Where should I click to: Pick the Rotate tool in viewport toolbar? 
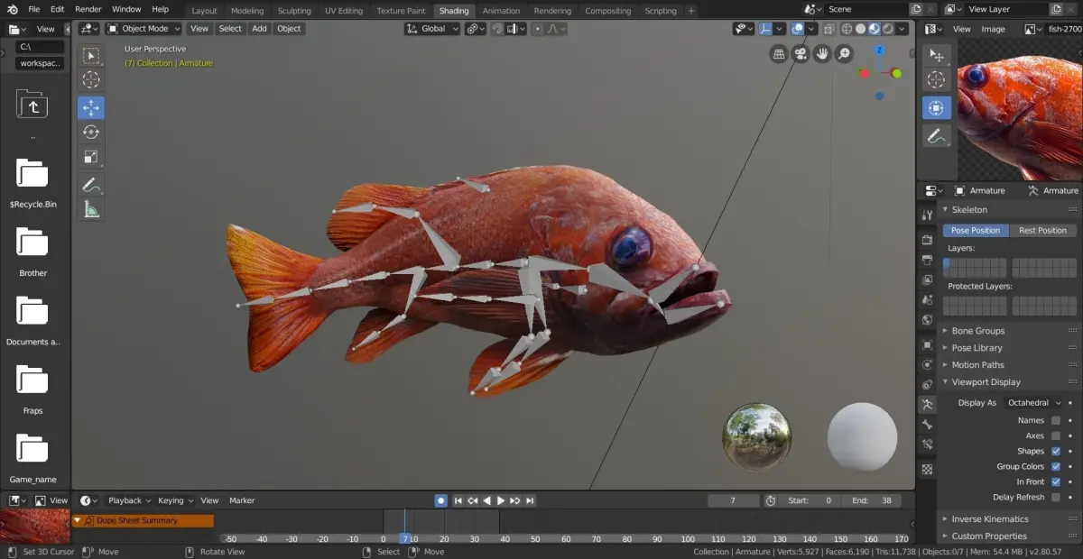coord(91,133)
